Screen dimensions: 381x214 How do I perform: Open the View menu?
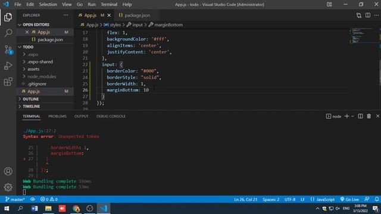(67, 4)
